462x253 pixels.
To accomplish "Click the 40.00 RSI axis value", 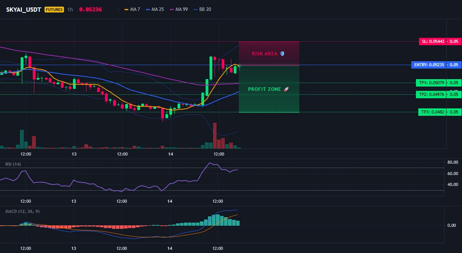I will click(x=453, y=185).
